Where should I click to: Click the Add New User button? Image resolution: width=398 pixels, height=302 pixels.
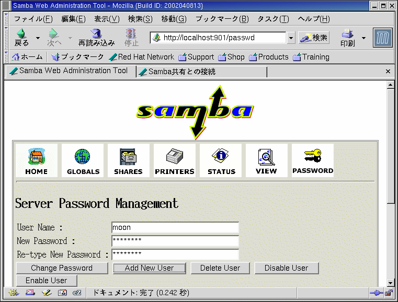point(150,268)
